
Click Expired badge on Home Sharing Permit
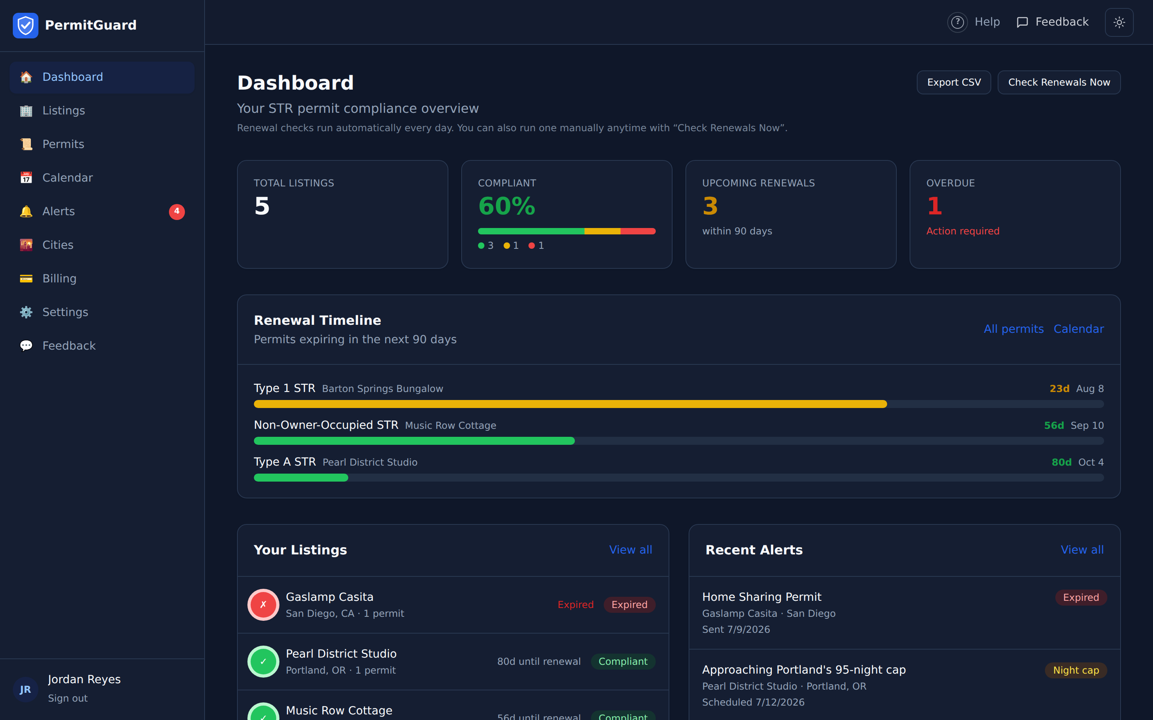click(1081, 598)
